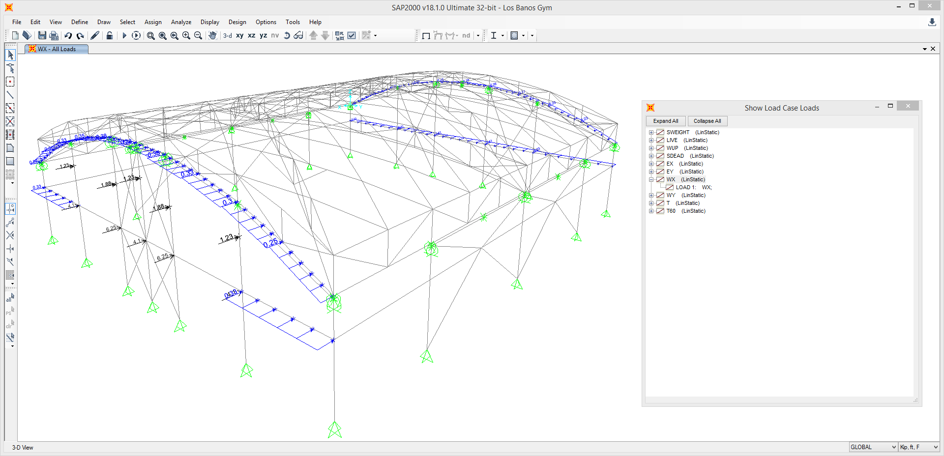Toggle Snap to Perpendicular Projections icon
Image resolution: width=944 pixels, height=456 pixels.
pos(10,249)
